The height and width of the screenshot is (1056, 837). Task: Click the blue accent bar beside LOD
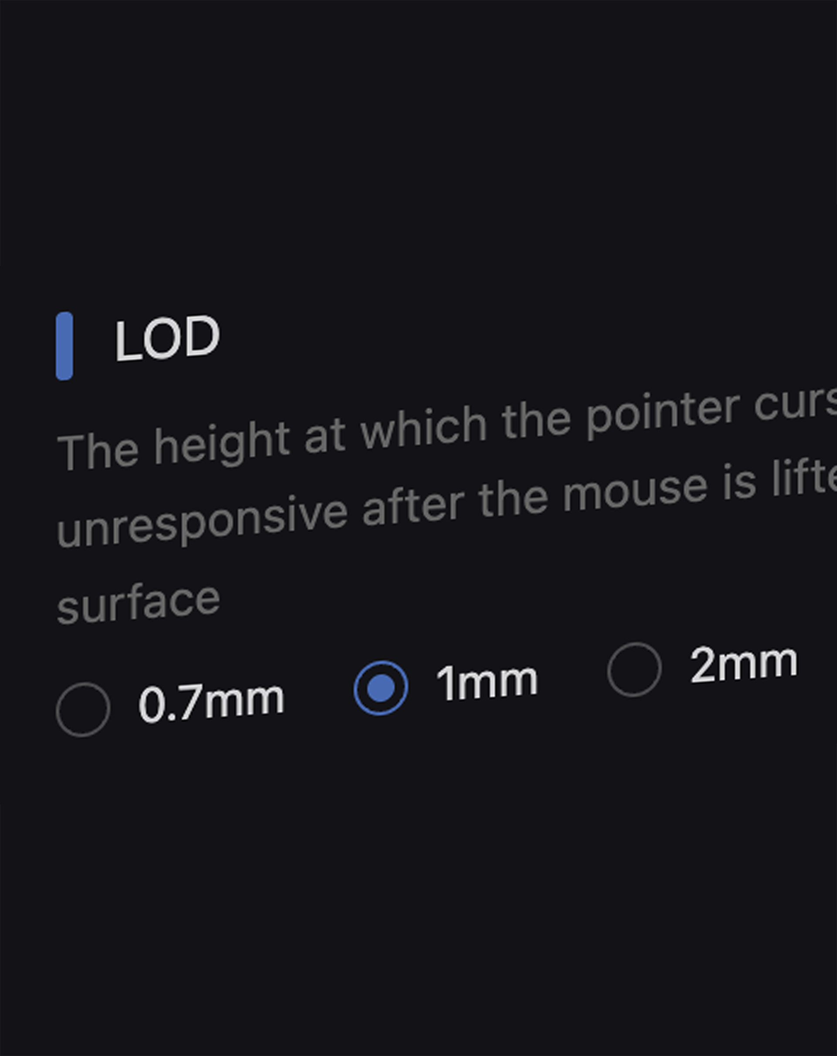click(64, 346)
